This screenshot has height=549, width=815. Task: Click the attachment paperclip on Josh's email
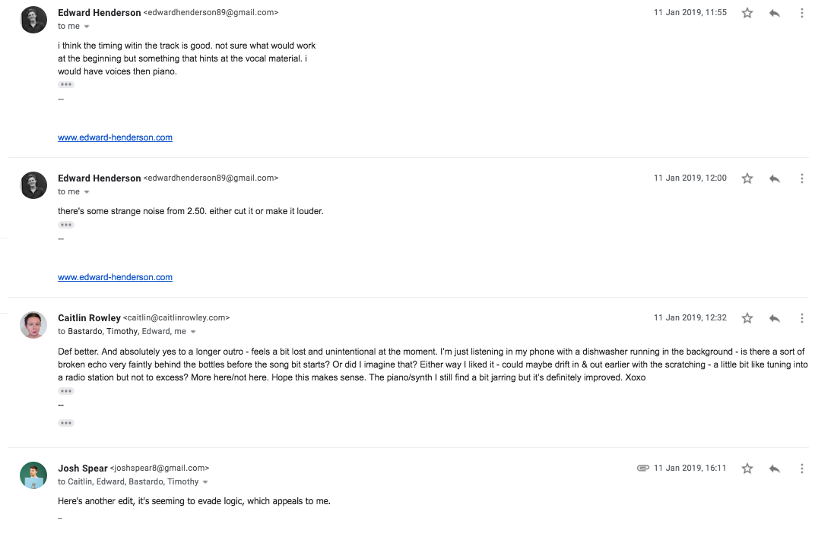(x=642, y=469)
